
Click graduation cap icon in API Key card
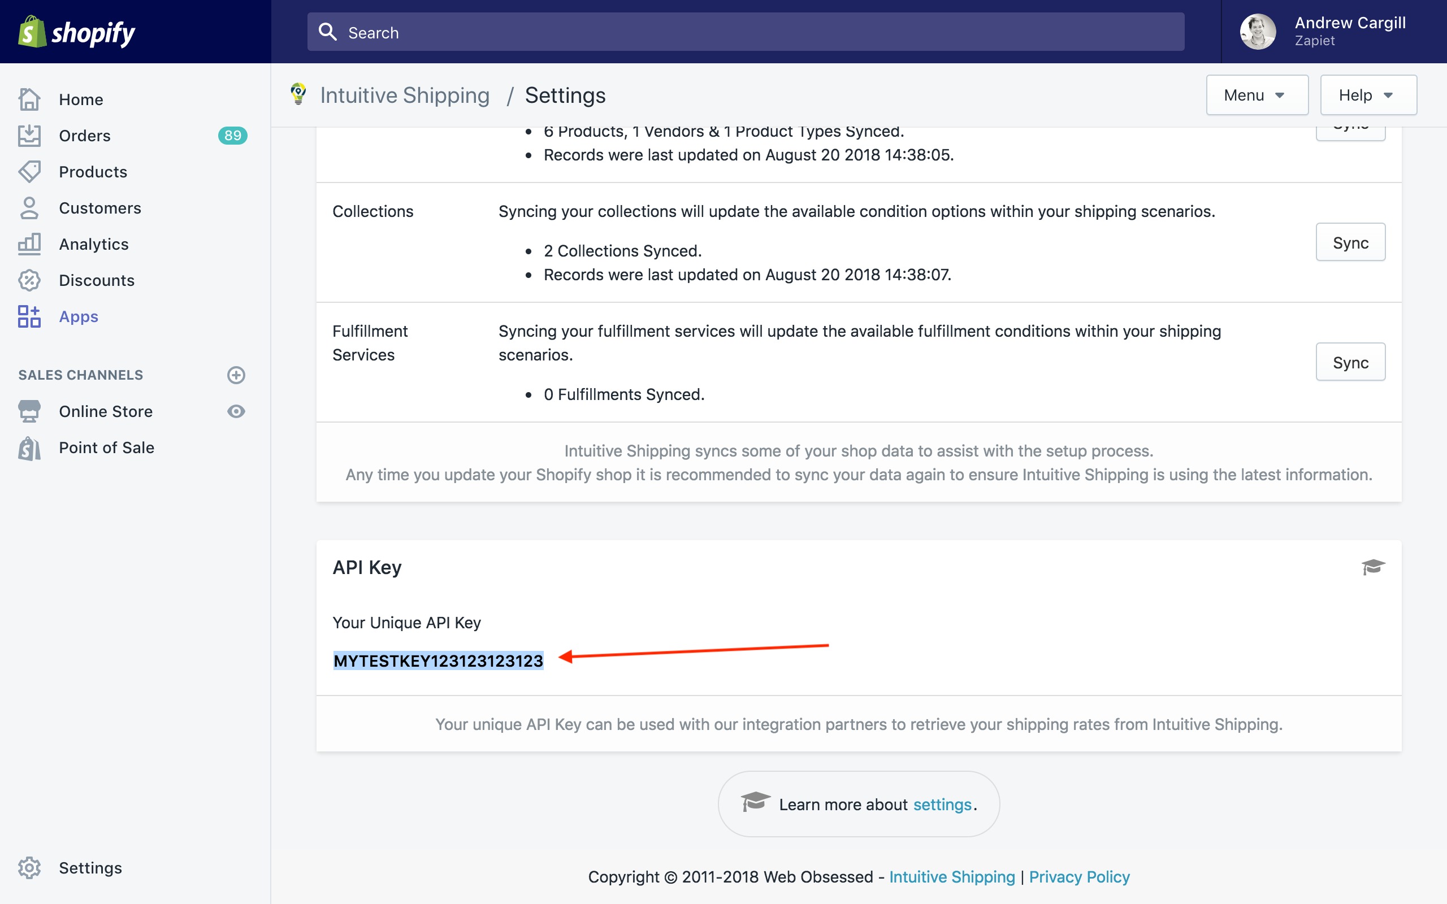(x=1373, y=567)
